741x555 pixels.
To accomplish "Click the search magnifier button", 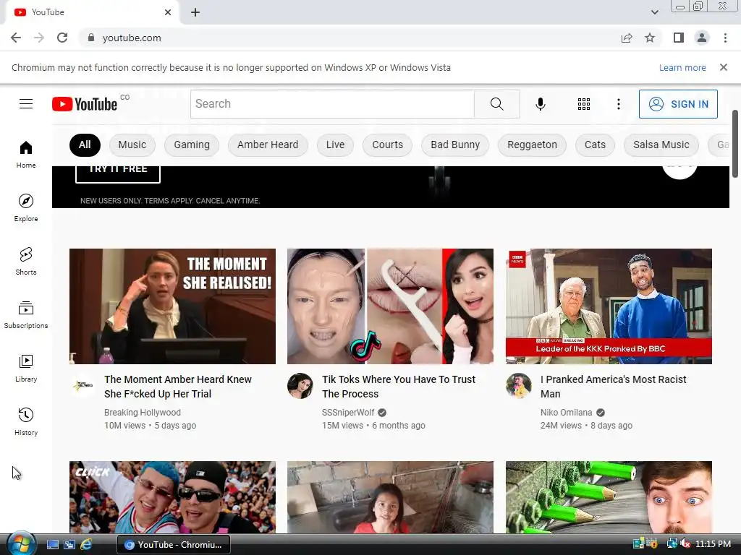I will tap(496, 104).
